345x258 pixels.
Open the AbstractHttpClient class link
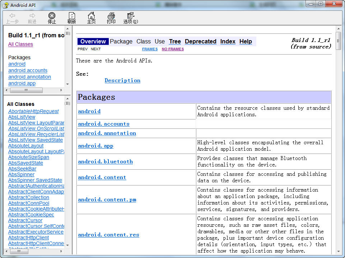click(x=28, y=238)
